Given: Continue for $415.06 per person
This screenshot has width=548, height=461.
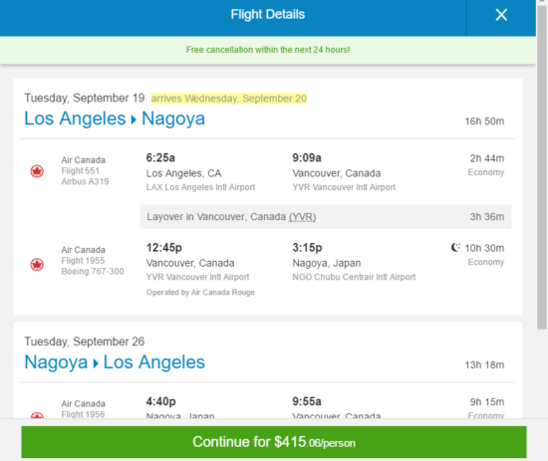Looking at the screenshot, I should coord(274,442).
